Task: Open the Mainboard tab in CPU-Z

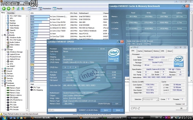Action: click(x=148, y=51)
